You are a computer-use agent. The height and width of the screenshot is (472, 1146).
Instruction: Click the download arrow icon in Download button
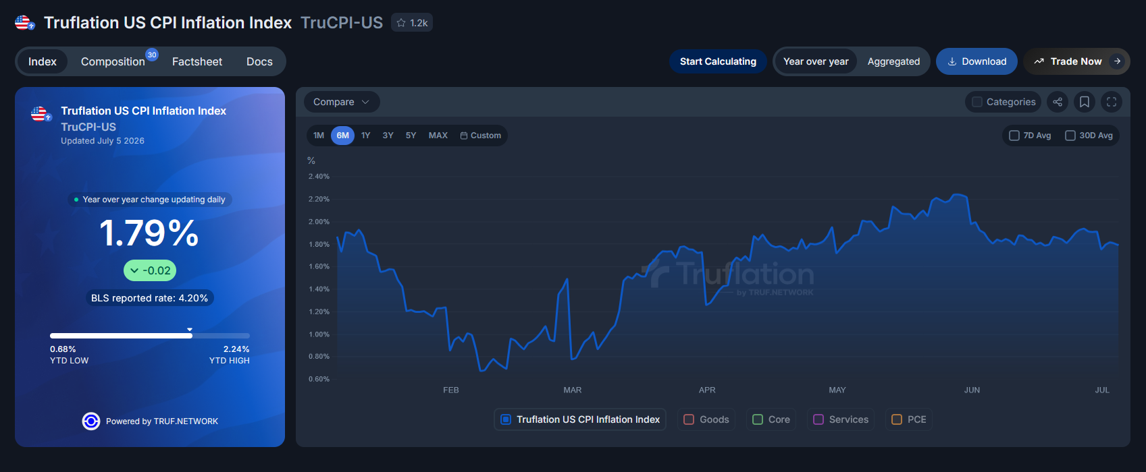click(x=952, y=61)
